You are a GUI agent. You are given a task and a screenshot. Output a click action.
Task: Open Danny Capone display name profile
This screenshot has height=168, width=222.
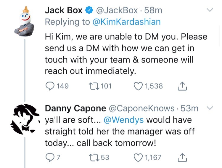click(x=75, y=108)
